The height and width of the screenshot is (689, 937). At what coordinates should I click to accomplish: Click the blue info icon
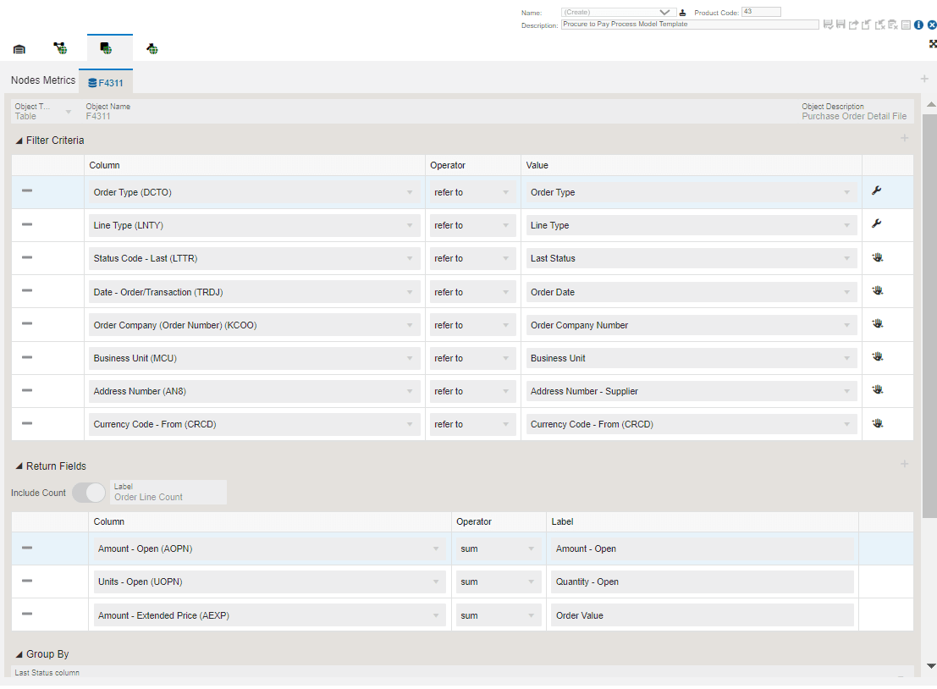(918, 25)
